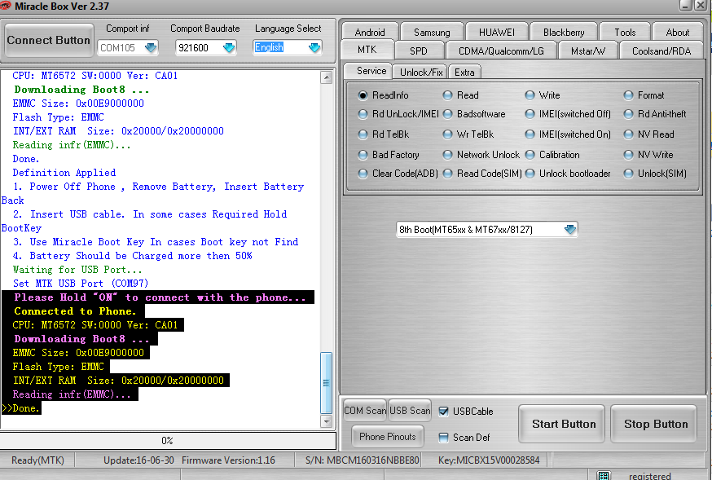Click the log scrollbar up arrow
Screen dimensions: 712x480
click(326, 77)
